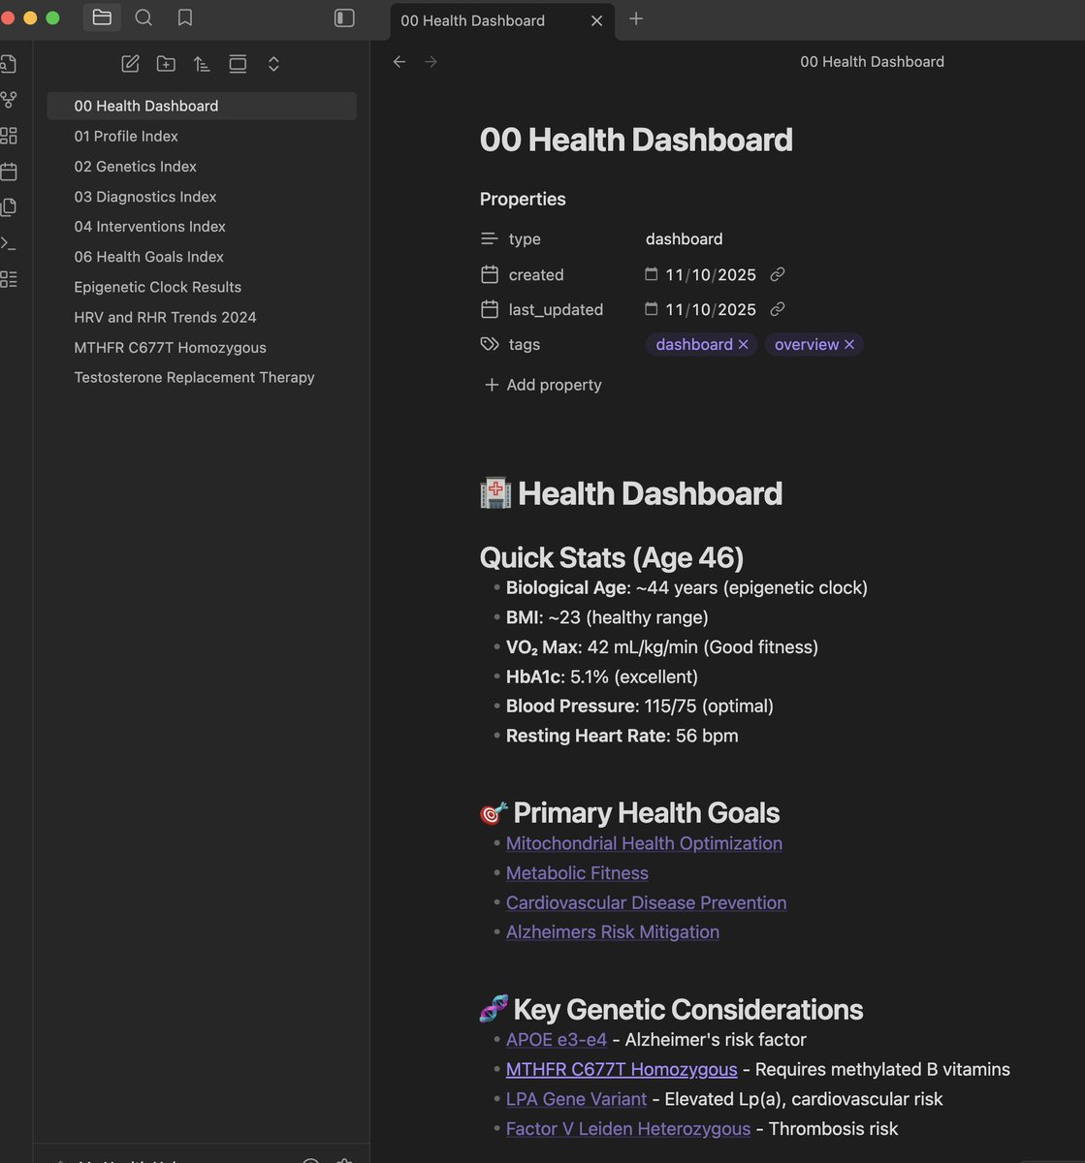Screen dimensions: 1085x1163
Task: Open calendar picker for created date
Action: [x=652, y=274]
